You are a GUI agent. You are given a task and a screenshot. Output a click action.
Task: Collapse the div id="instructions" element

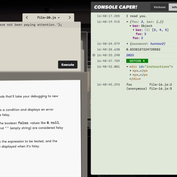127,67
